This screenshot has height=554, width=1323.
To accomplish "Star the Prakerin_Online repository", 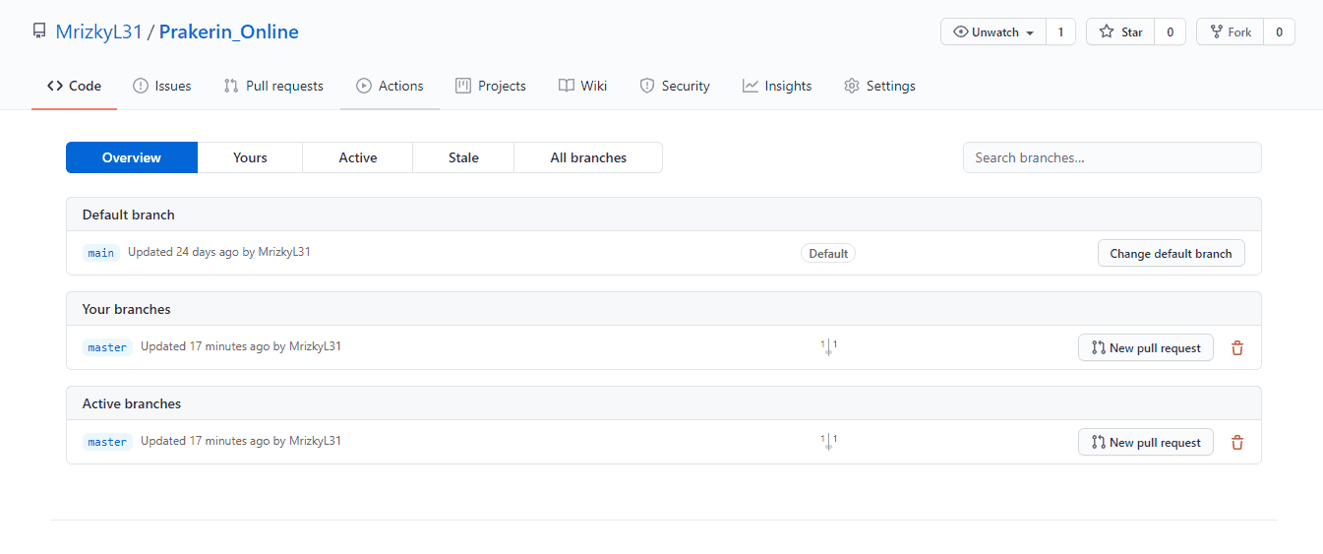I will click(1120, 31).
